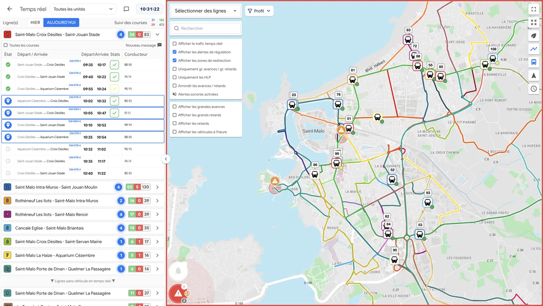The height and width of the screenshot is (306, 543).
Task: Enable Uniquement les HLP option
Action: (x=175, y=77)
